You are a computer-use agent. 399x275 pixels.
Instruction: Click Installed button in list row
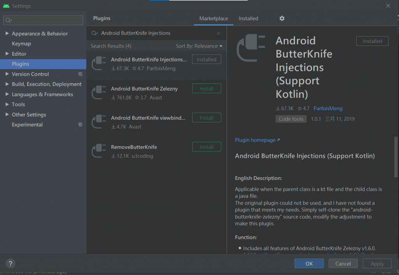click(207, 59)
